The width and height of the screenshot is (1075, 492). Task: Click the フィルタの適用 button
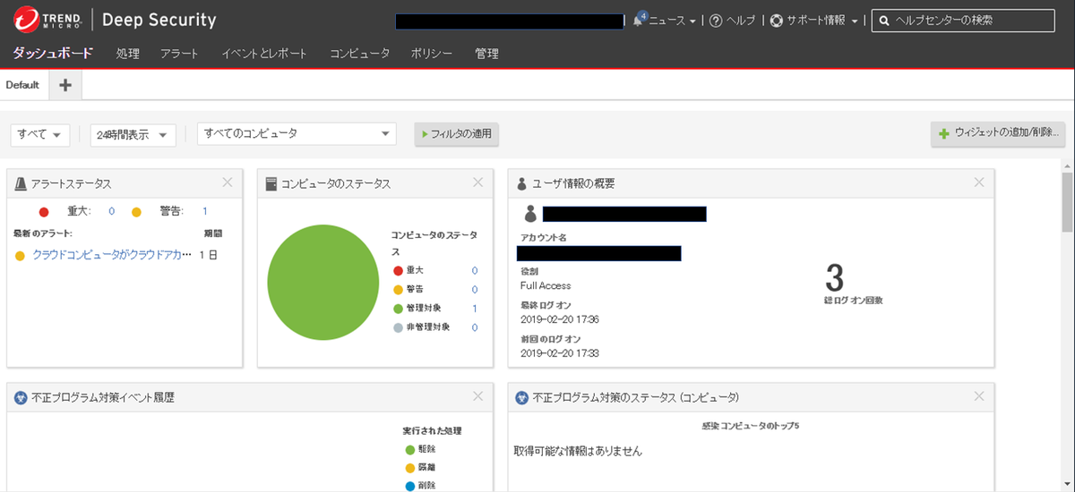click(456, 134)
